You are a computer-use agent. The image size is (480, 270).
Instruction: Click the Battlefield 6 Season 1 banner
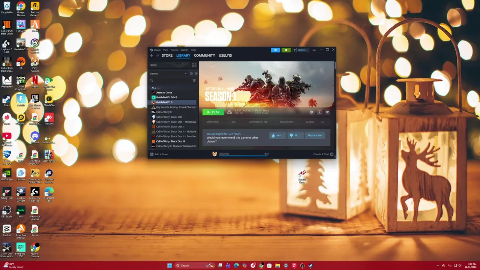(x=266, y=84)
